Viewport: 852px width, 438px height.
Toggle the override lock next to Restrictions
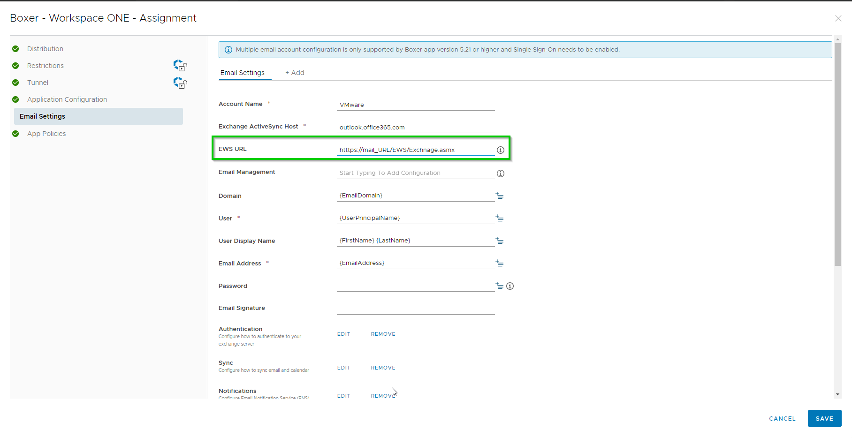click(x=180, y=65)
